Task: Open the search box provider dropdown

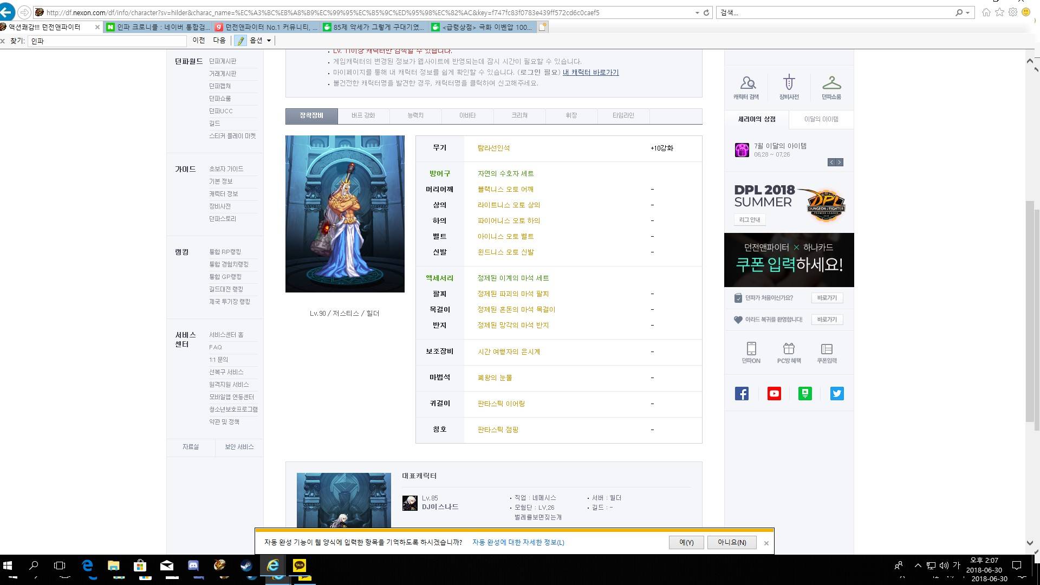Action: click(968, 12)
